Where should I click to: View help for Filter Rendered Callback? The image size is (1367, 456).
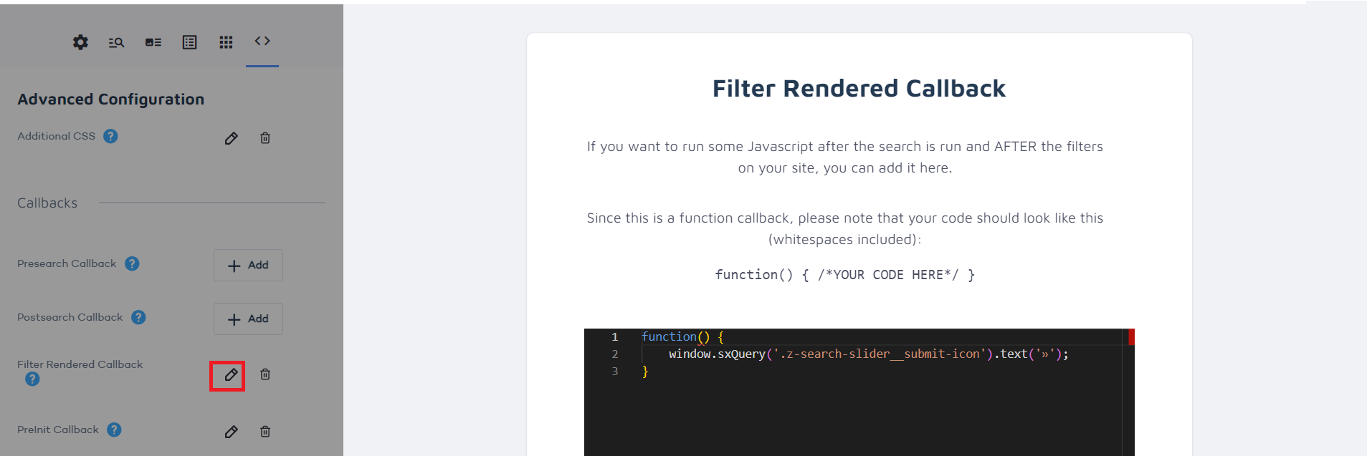(x=32, y=379)
